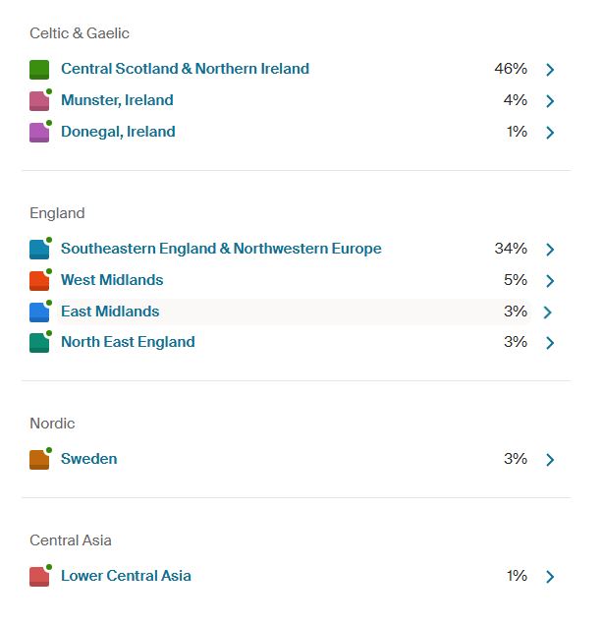Select the pink Munster, Ireland swatch icon
Screen dimensions: 602x624
[x=39, y=101]
